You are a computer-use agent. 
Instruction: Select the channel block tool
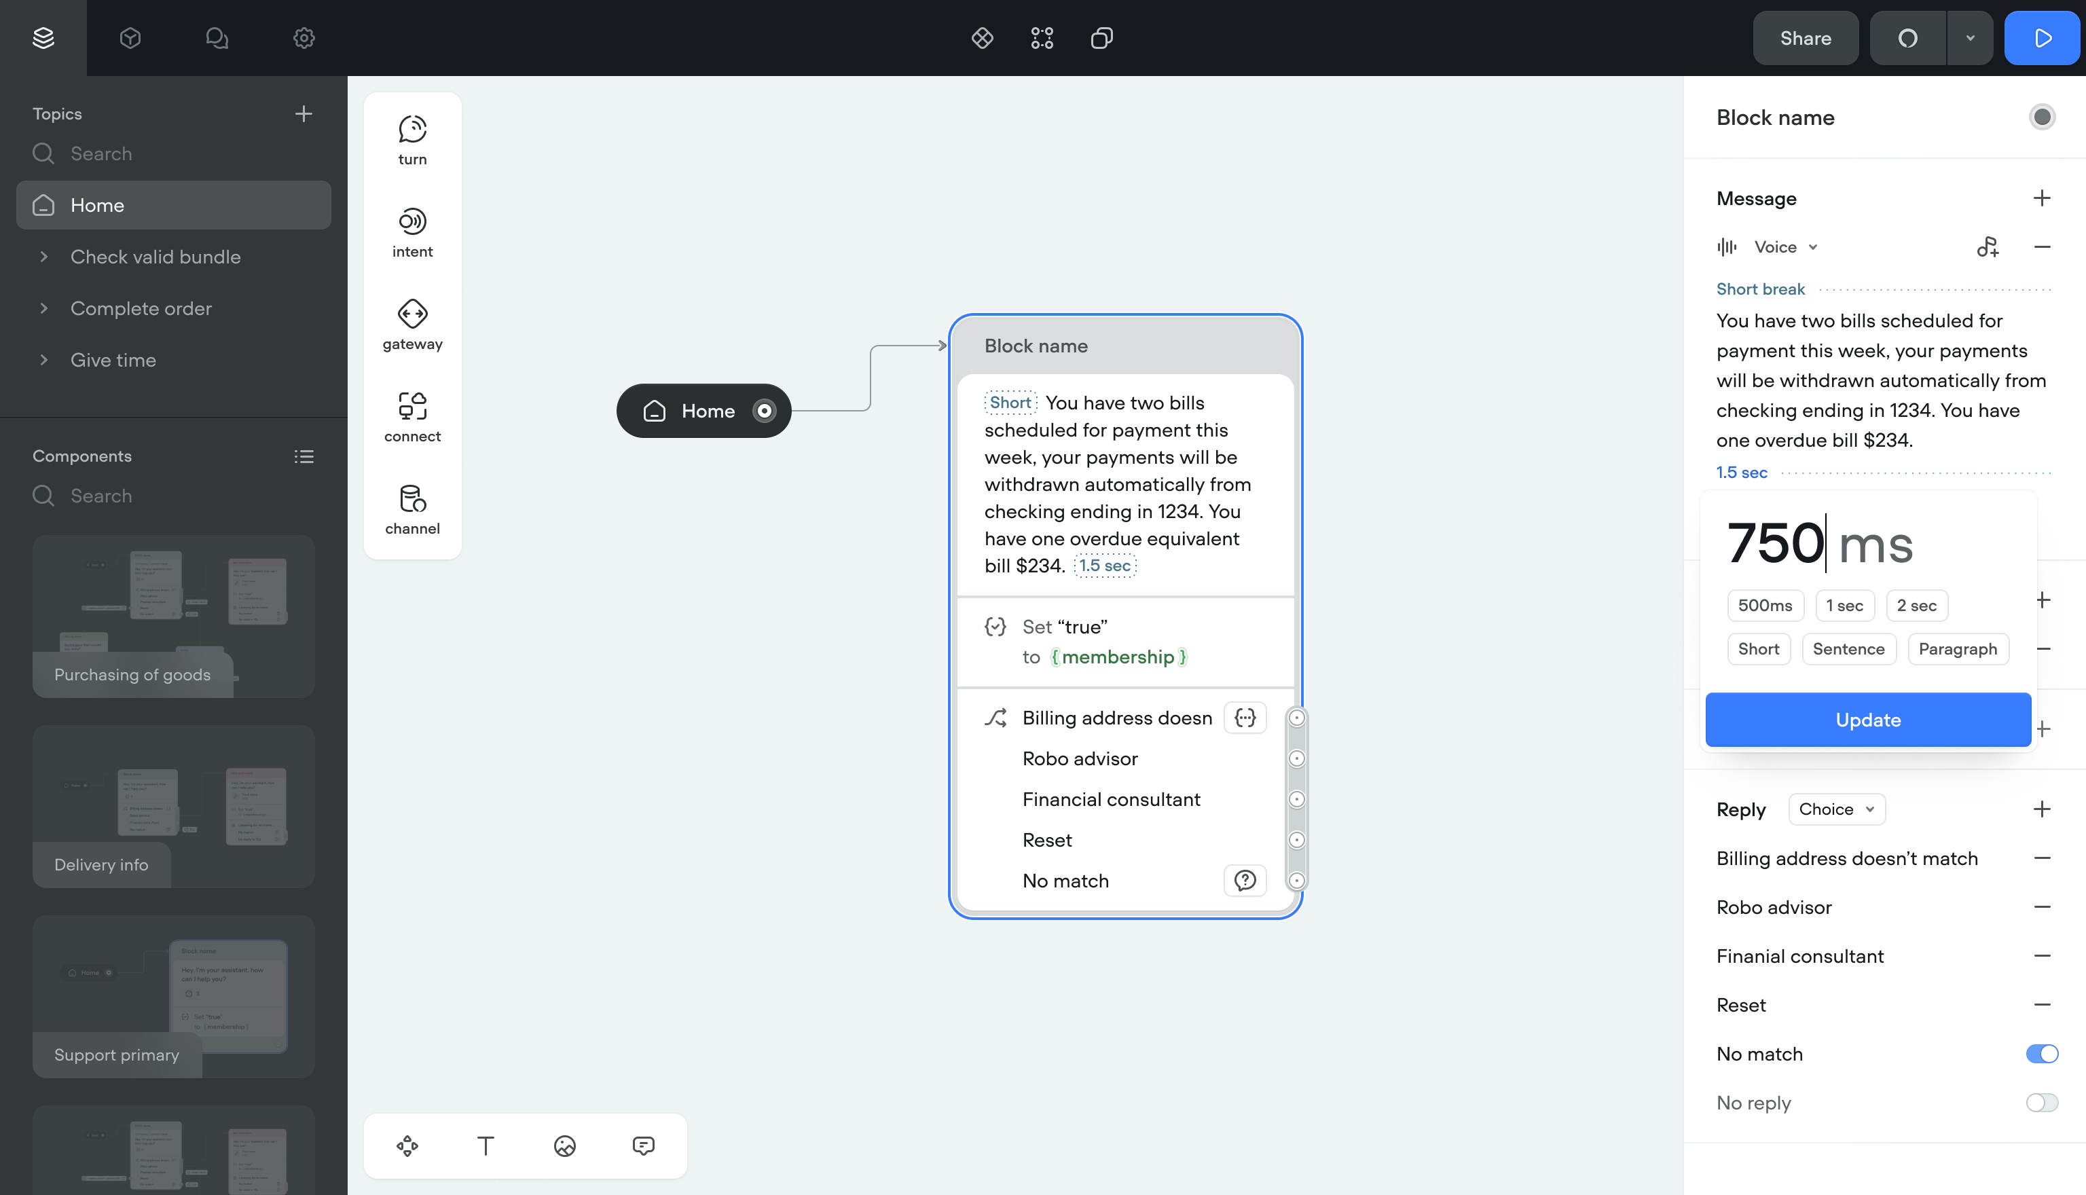(412, 509)
